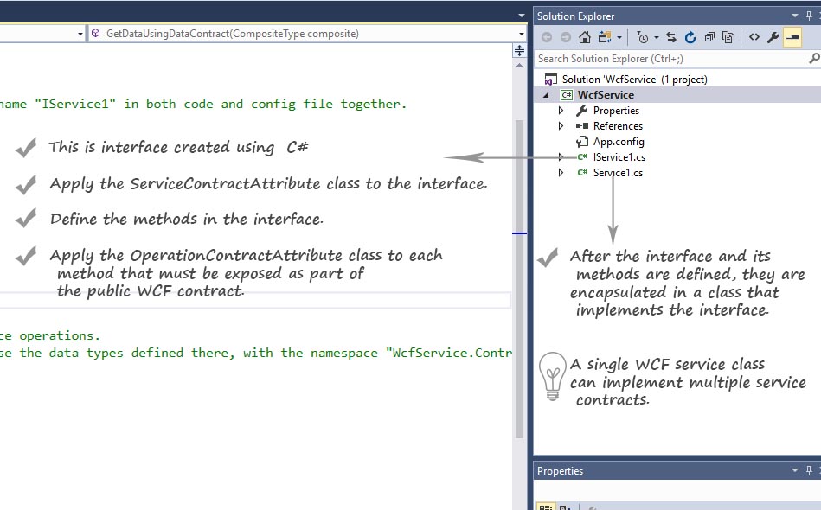Click the Pending Changes Filter icon

coord(643,37)
